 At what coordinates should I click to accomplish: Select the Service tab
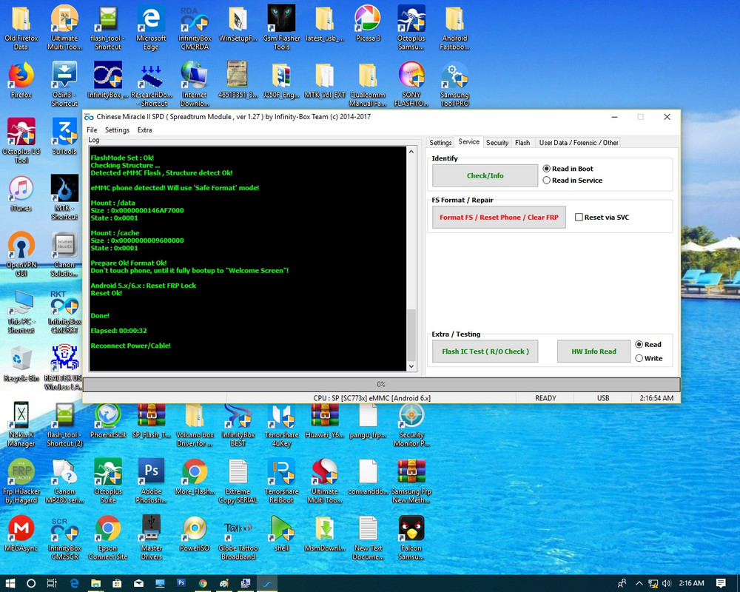(x=468, y=141)
